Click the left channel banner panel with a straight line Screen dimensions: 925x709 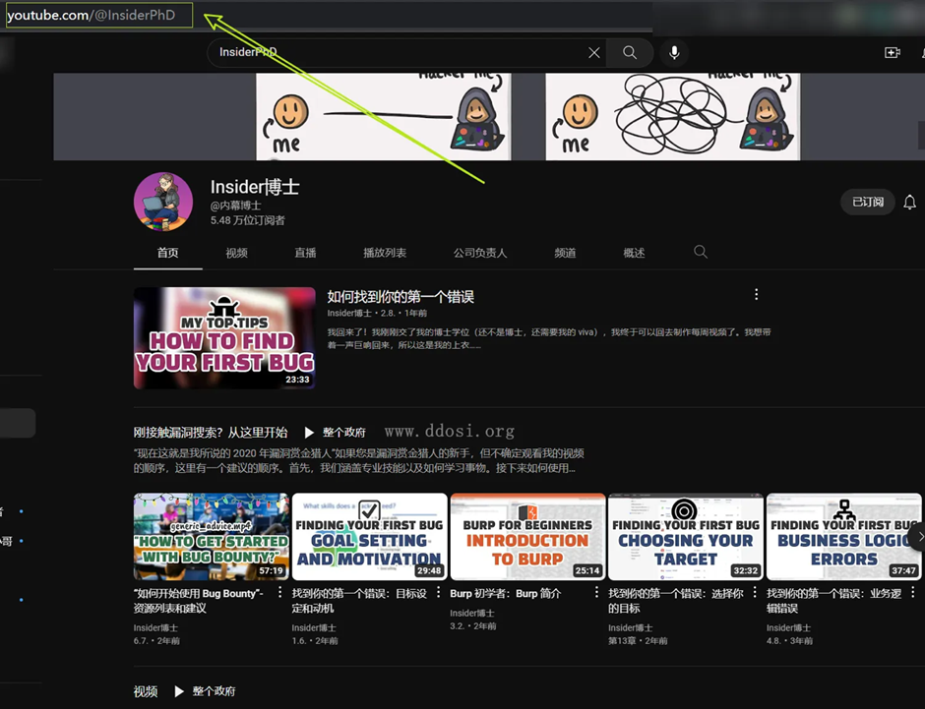384,117
